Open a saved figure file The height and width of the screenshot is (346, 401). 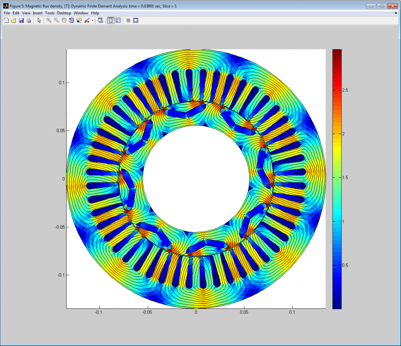(13, 20)
